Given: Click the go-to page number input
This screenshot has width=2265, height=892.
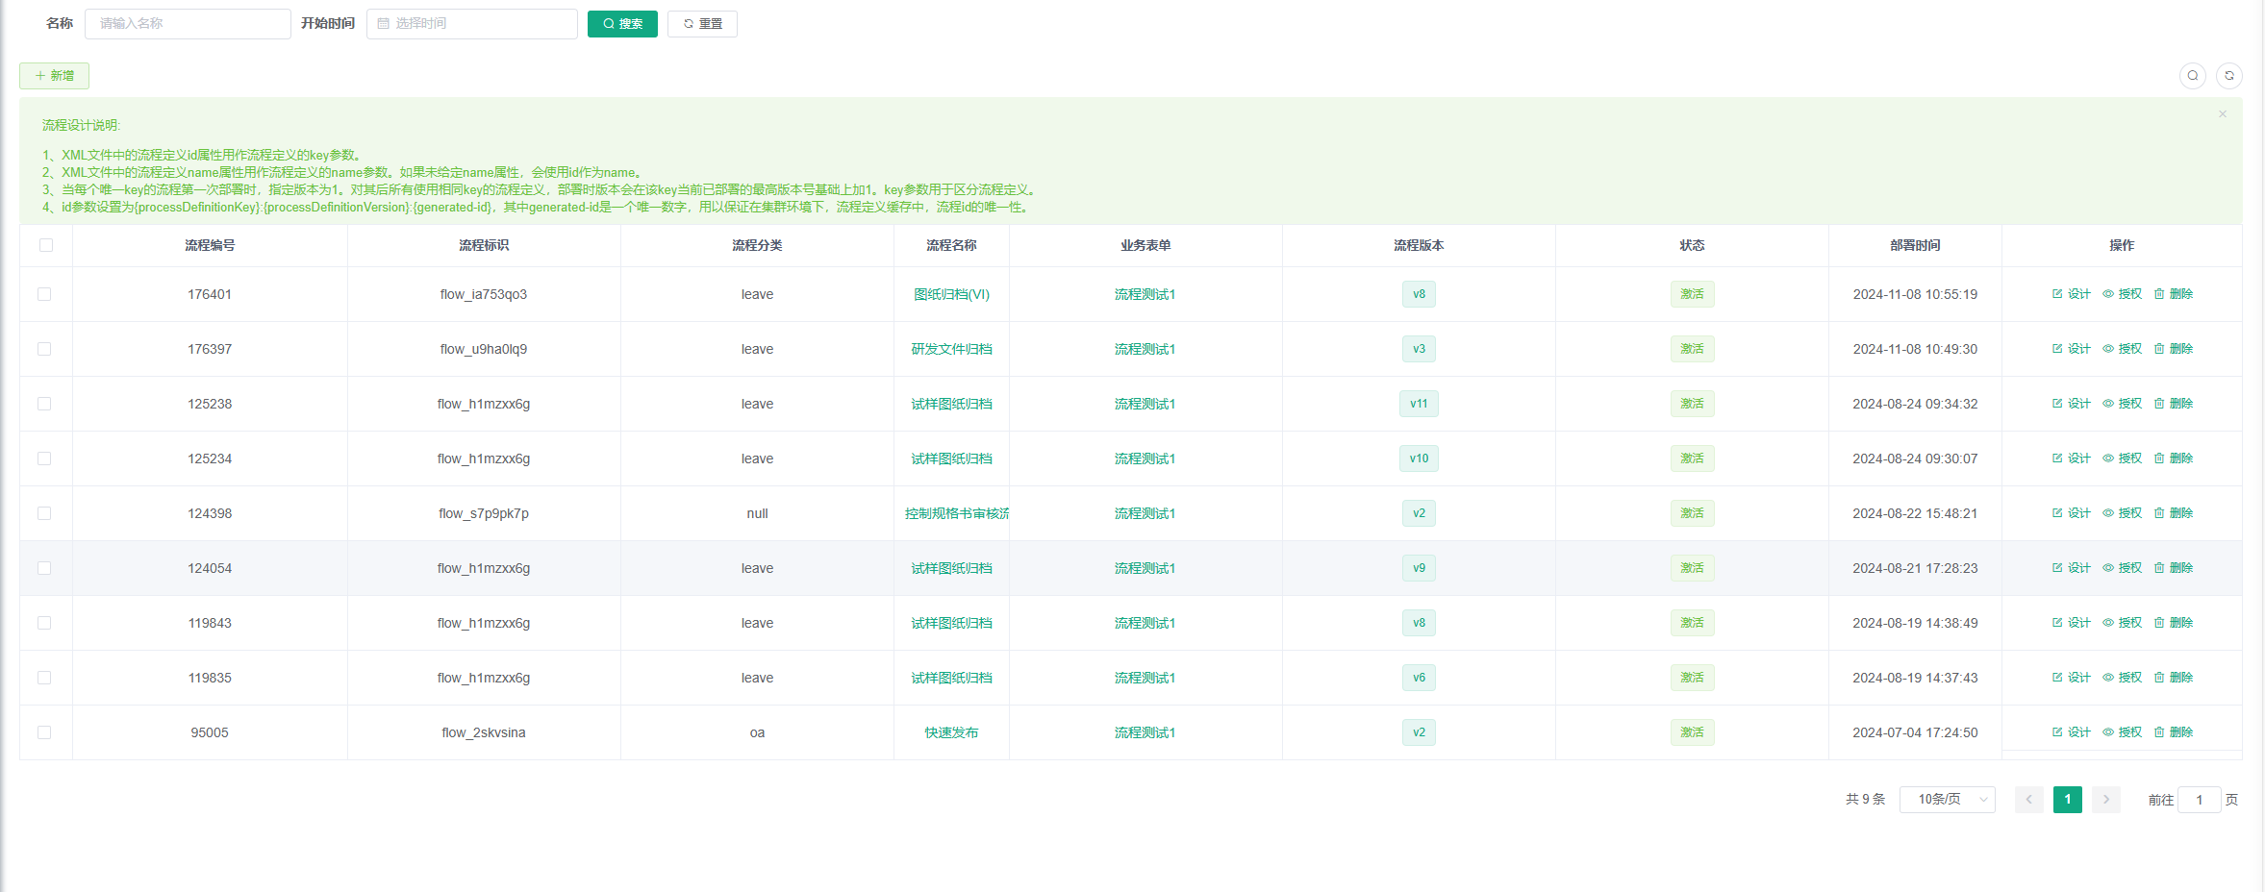Looking at the screenshot, I should tap(2199, 800).
